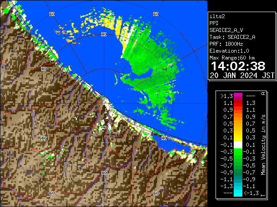Click the '40' range label beside the coastal inlet
Screen dimensions: 277x207
[164, 138]
